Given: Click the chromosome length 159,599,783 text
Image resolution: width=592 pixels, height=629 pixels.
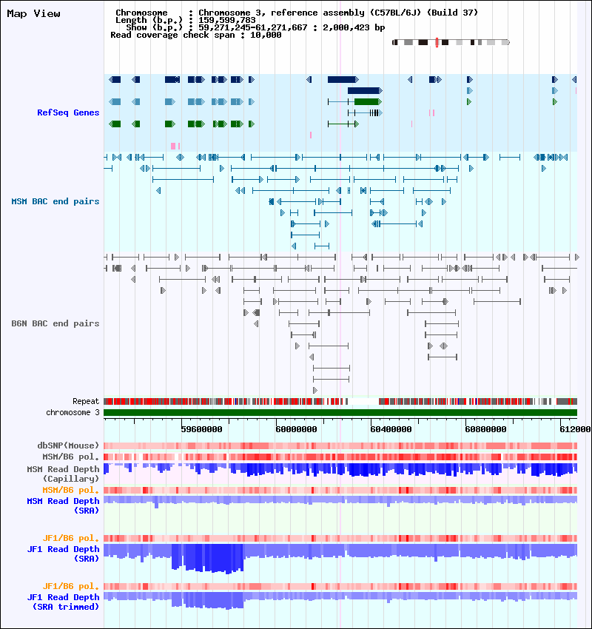Looking at the screenshot, I should pyautogui.click(x=226, y=20).
